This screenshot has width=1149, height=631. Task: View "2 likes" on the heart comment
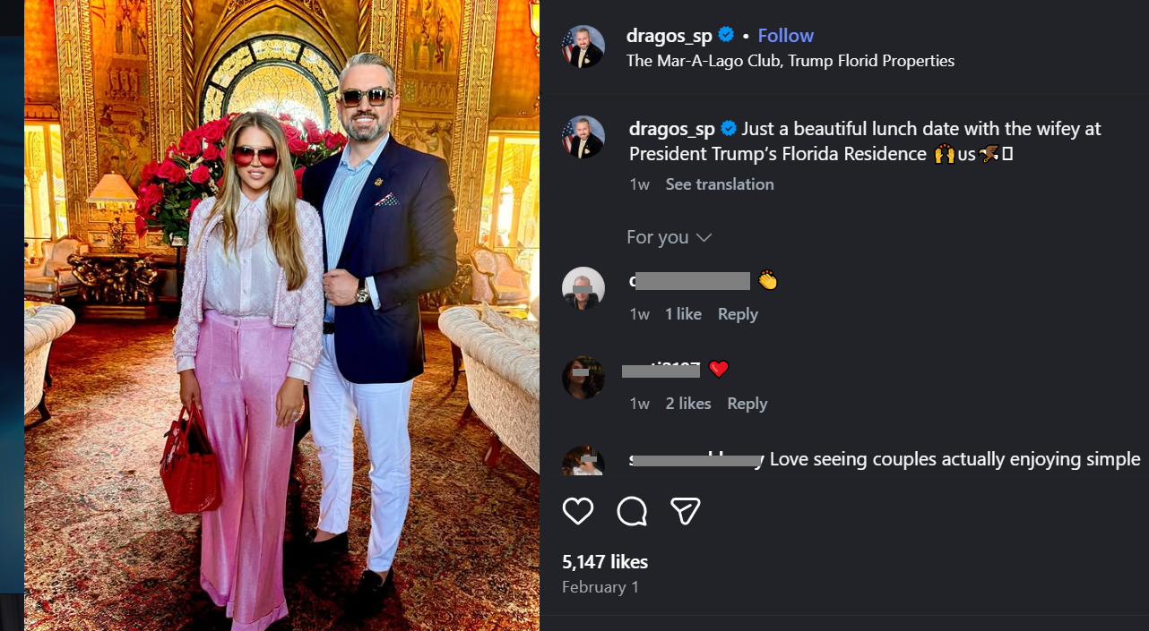pyautogui.click(x=687, y=404)
